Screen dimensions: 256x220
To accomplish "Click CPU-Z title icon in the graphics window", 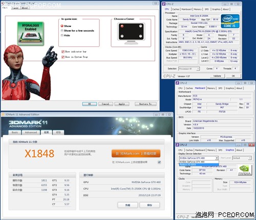I will 178,145.
